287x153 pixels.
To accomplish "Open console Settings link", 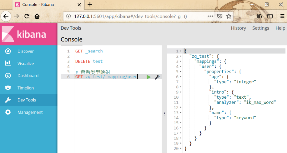I will (261, 28).
